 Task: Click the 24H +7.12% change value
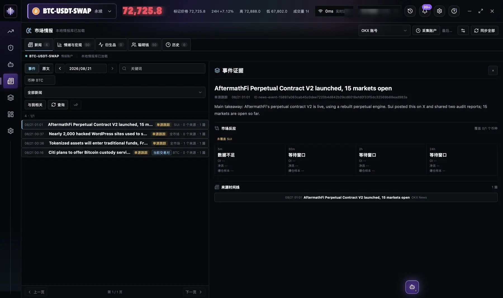click(222, 11)
